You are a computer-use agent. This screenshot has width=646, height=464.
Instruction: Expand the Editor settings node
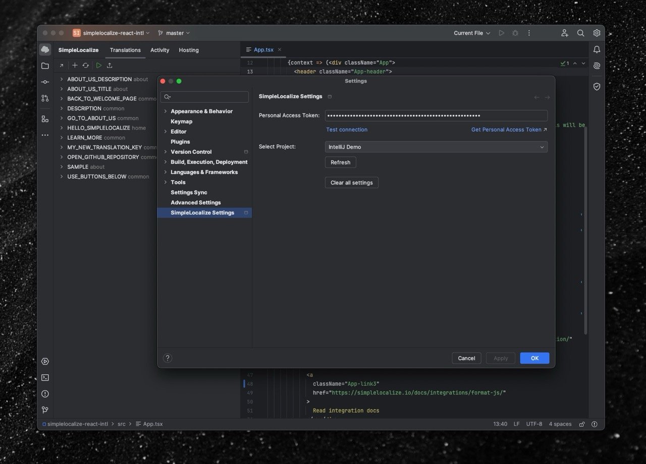[x=165, y=131]
